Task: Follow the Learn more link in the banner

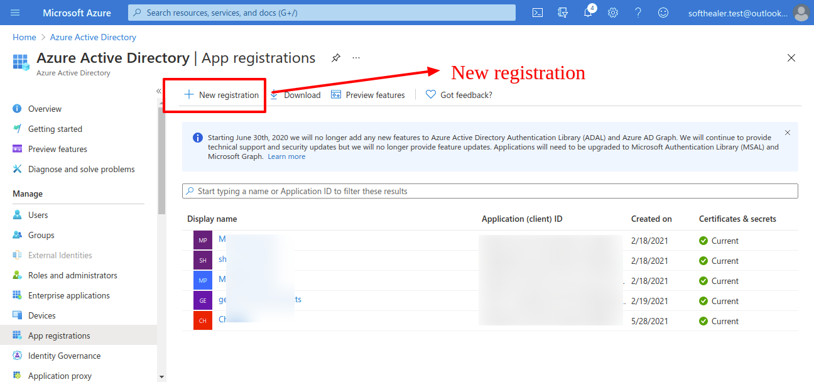Action: click(x=286, y=156)
